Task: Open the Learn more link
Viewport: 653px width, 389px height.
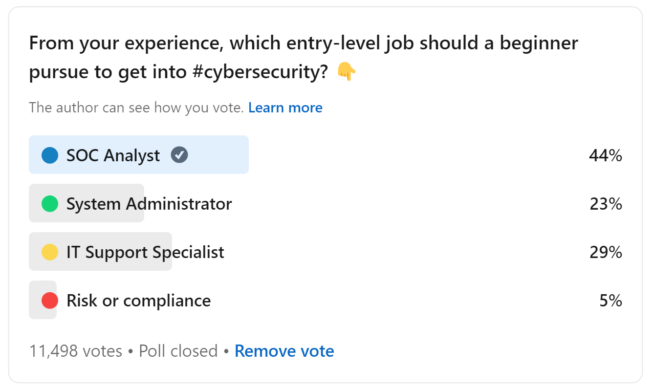Action: coord(285,108)
